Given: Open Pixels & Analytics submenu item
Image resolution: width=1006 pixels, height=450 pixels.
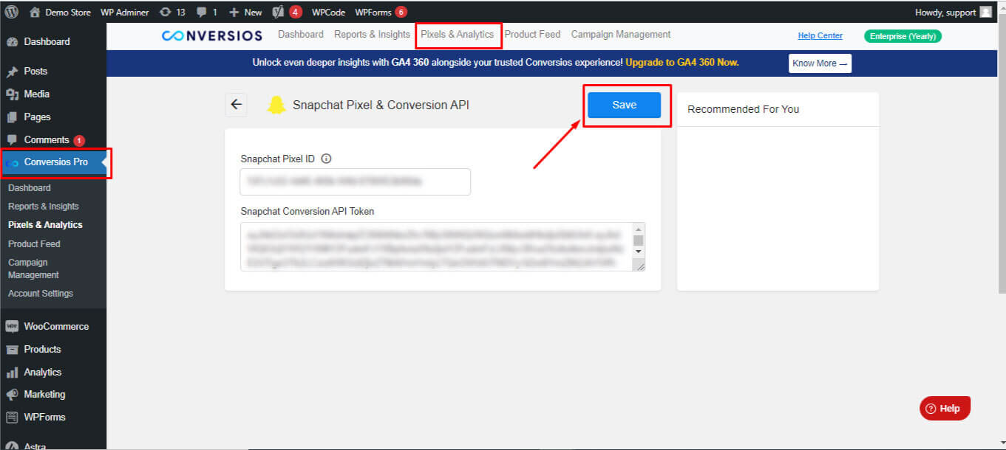Looking at the screenshot, I should click(x=45, y=225).
